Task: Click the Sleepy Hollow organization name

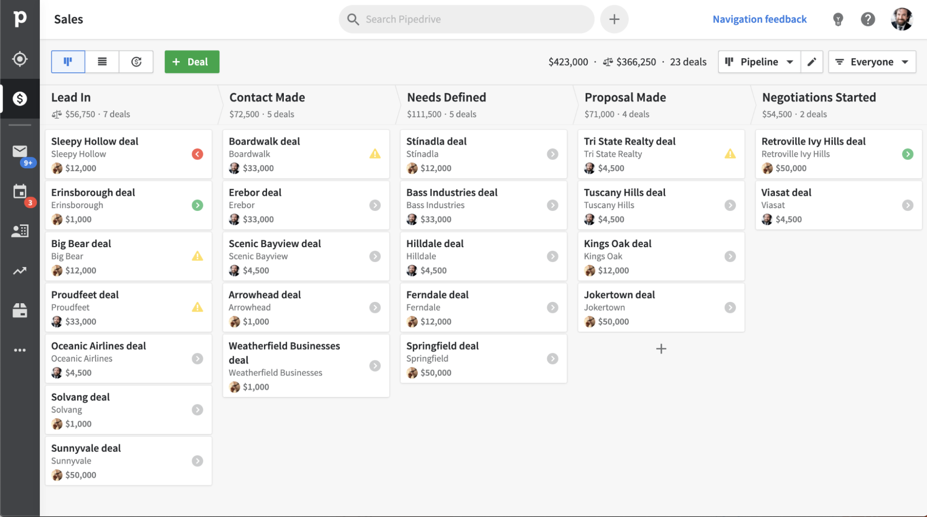Action: tap(78, 154)
